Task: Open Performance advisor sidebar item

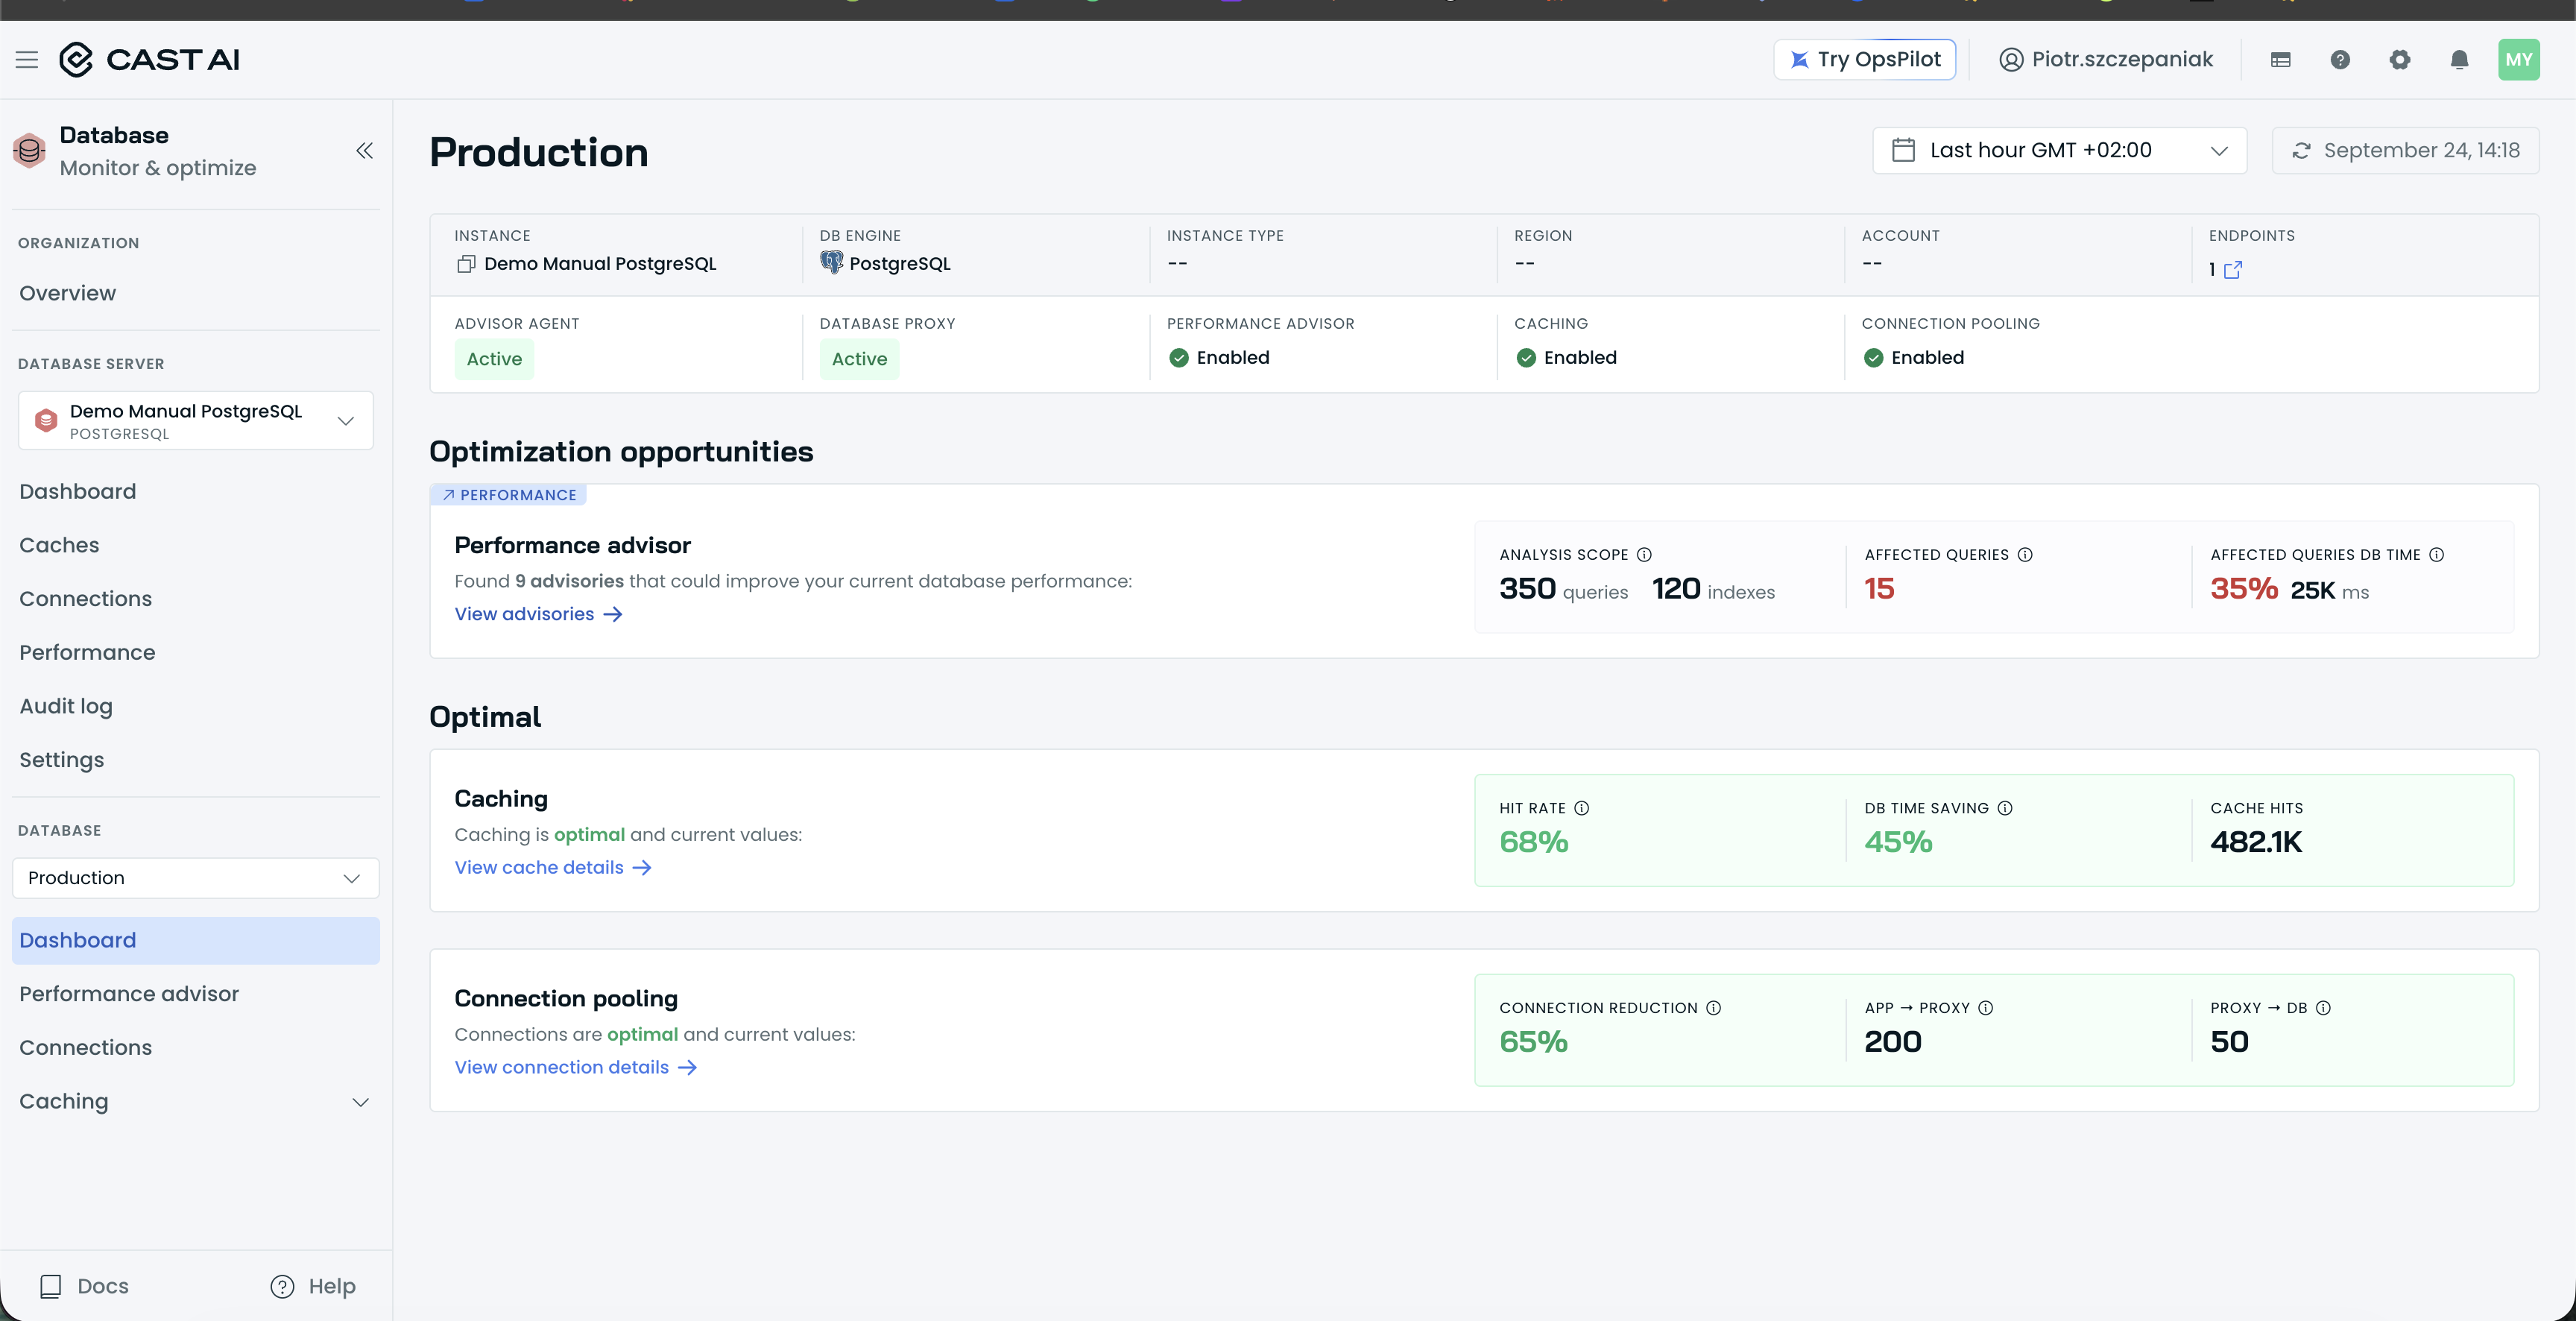Action: coord(129,994)
